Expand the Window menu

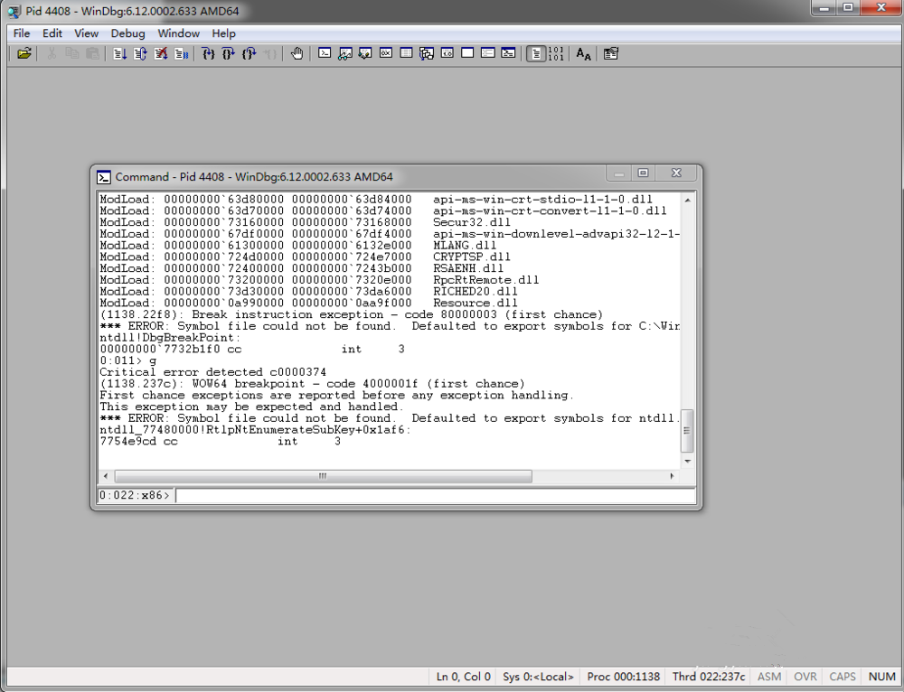178,33
